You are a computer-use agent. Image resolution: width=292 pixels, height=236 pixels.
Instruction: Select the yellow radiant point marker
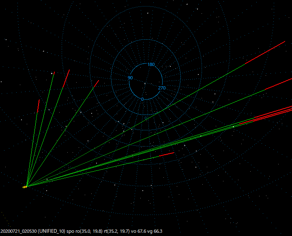(25, 187)
